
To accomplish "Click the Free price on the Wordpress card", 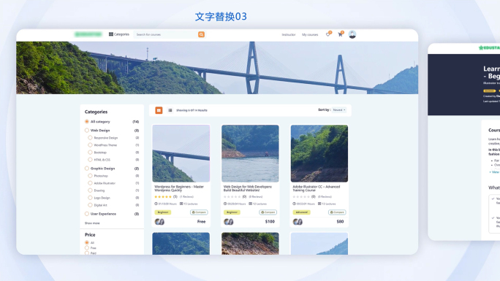I will coord(201,221).
